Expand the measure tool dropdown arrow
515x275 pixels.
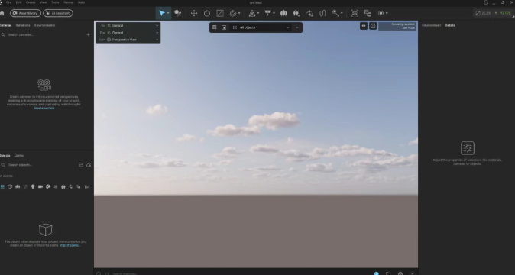[x=342, y=13]
